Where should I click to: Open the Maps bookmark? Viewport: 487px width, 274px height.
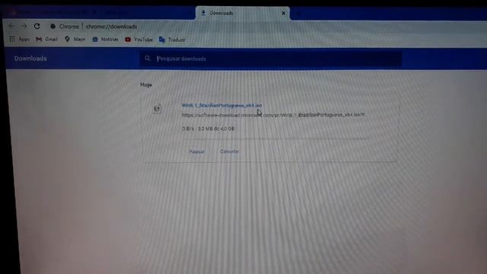point(75,39)
